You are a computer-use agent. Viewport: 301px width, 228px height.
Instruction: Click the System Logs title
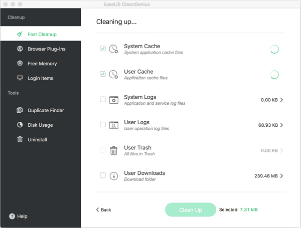click(140, 97)
